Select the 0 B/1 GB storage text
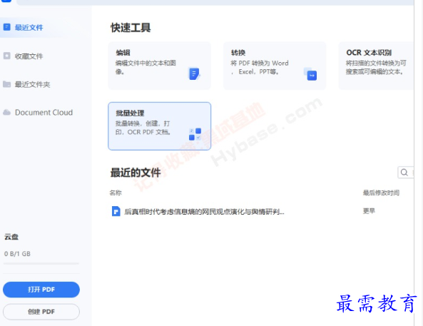Image resolution: width=423 pixels, height=326 pixels. pos(17,254)
